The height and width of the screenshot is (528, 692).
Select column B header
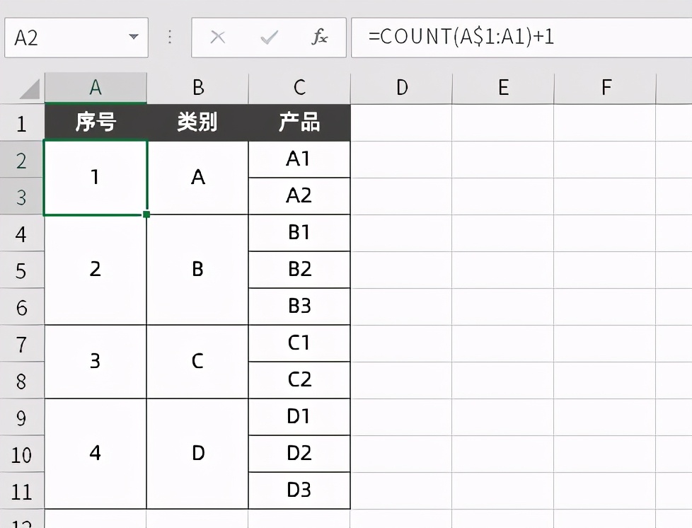pos(197,88)
